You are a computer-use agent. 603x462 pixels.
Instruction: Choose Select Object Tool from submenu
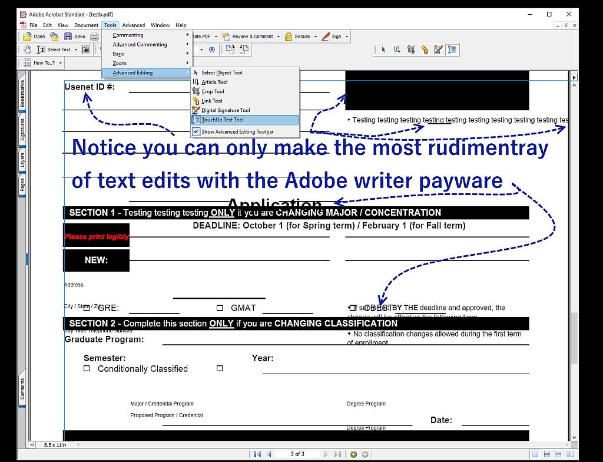(x=244, y=72)
